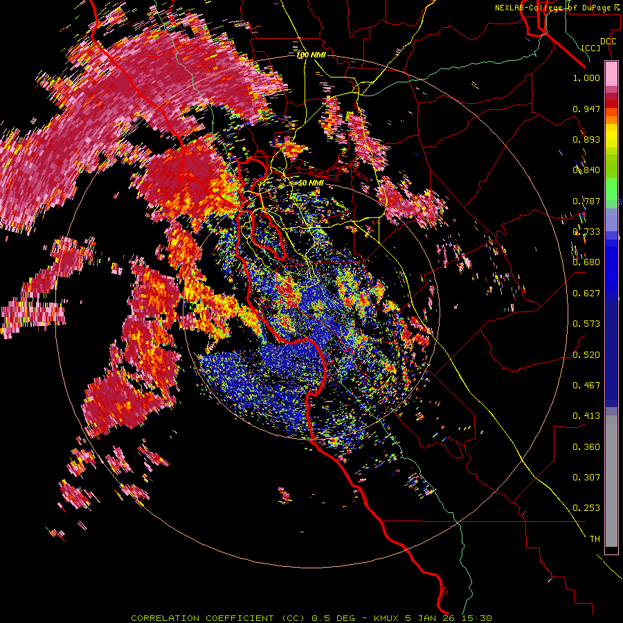Select the 0.787 legend value
The width and height of the screenshot is (623, 623).
(x=586, y=201)
